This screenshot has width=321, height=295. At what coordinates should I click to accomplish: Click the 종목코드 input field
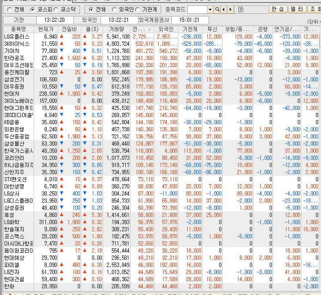[x=198, y=9]
